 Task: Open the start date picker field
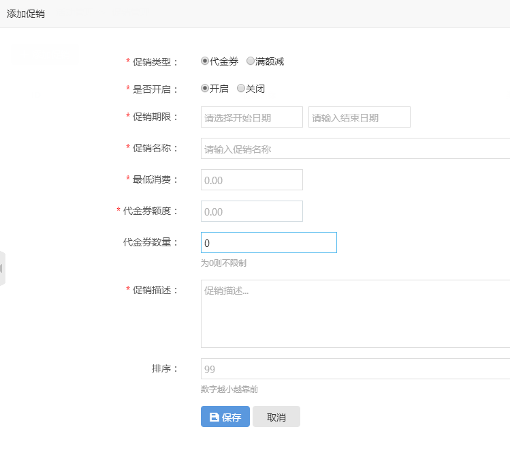(x=252, y=117)
